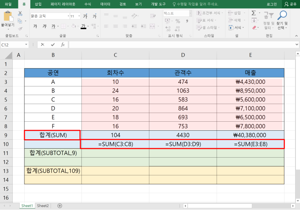Toggle italic 가 formatting
The height and width of the screenshot is (210, 300).
(x=45, y=26)
